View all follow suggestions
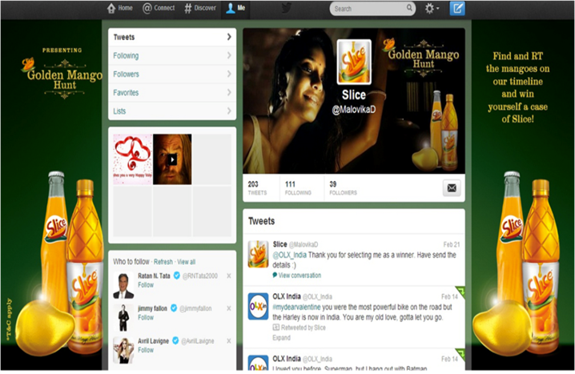 coord(187,262)
